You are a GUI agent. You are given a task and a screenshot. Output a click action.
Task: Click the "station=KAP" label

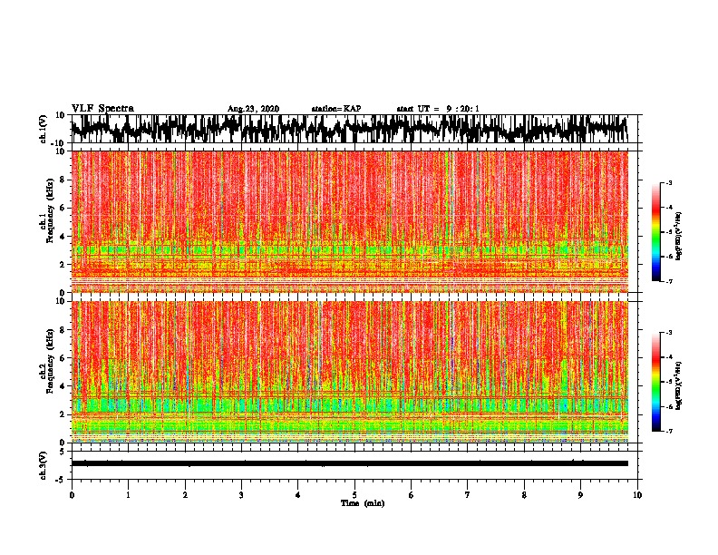[x=336, y=109]
